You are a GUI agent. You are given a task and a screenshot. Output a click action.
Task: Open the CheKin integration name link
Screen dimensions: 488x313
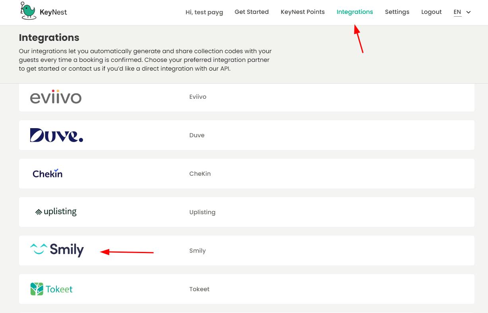(x=200, y=174)
